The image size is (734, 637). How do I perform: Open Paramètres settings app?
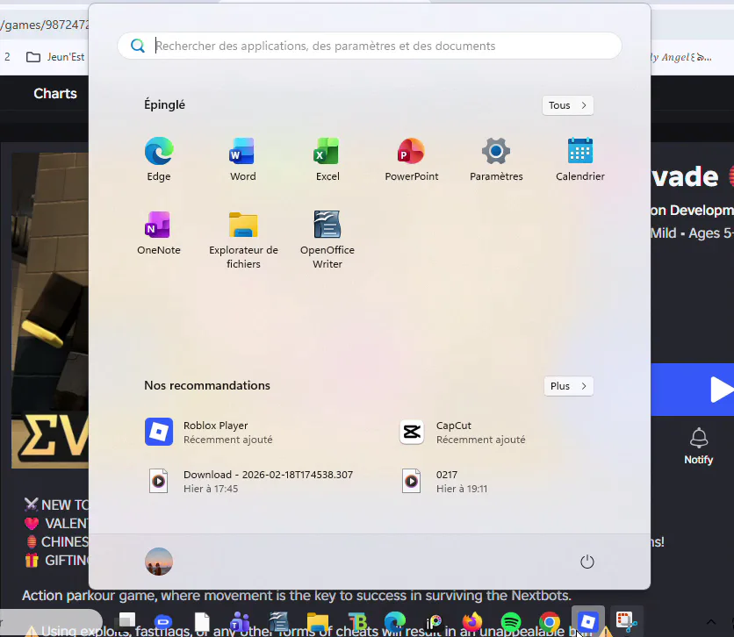coord(496,160)
